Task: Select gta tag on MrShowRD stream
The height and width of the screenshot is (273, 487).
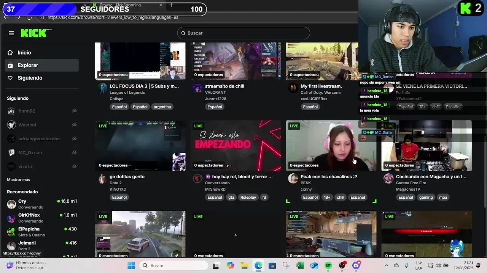Action: tap(231, 197)
